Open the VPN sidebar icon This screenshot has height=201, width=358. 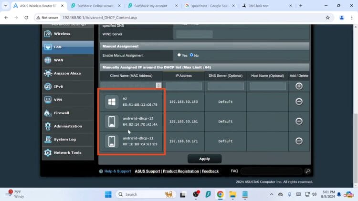(48, 100)
